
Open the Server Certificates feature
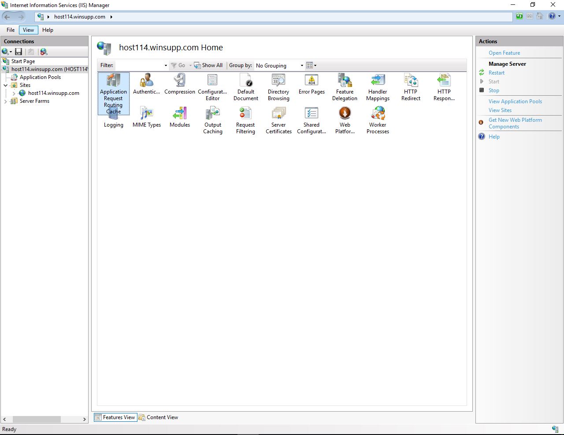[278, 120]
